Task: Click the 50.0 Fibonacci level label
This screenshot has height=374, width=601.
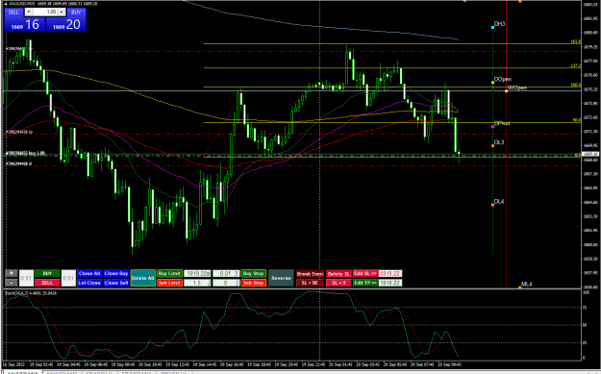Action: 576,120
